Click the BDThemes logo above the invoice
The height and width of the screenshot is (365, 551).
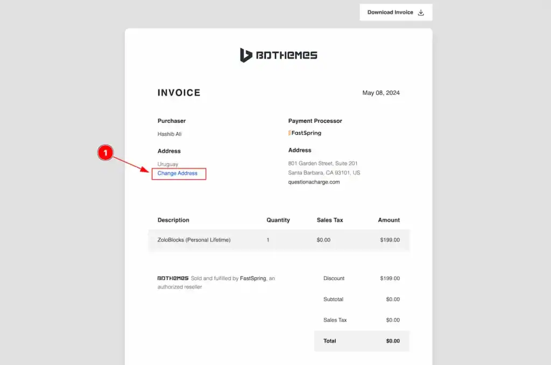(278, 55)
